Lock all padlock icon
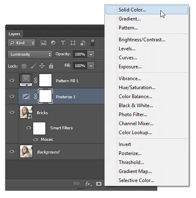 51,66
